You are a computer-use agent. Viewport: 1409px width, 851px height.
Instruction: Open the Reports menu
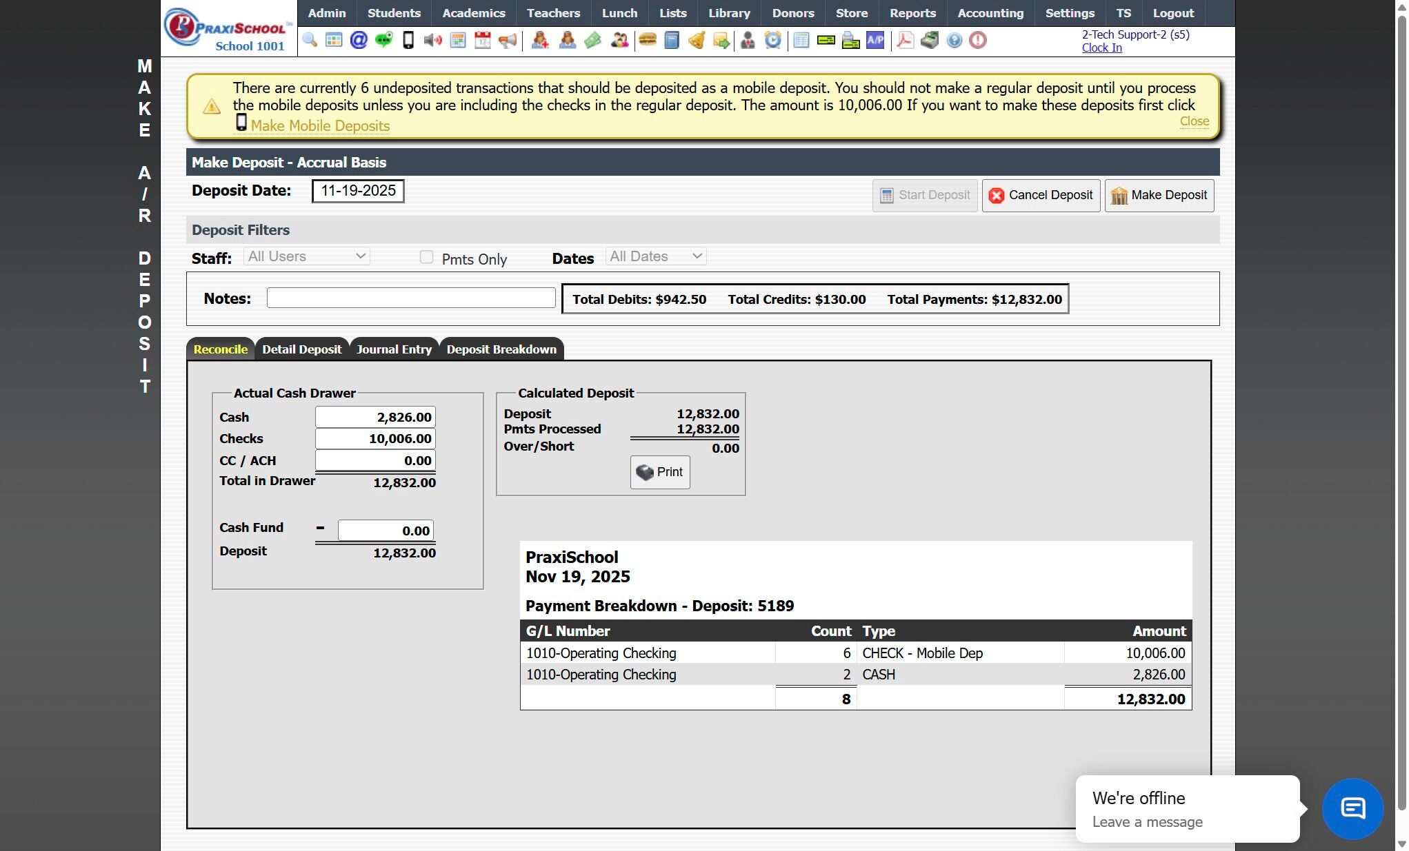click(x=912, y=13)
